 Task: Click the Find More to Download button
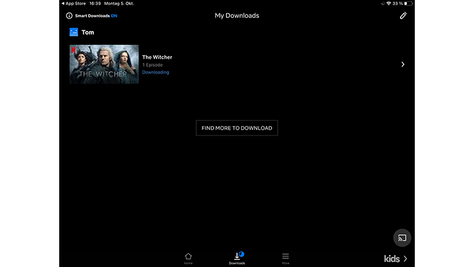tap(237, 128)
